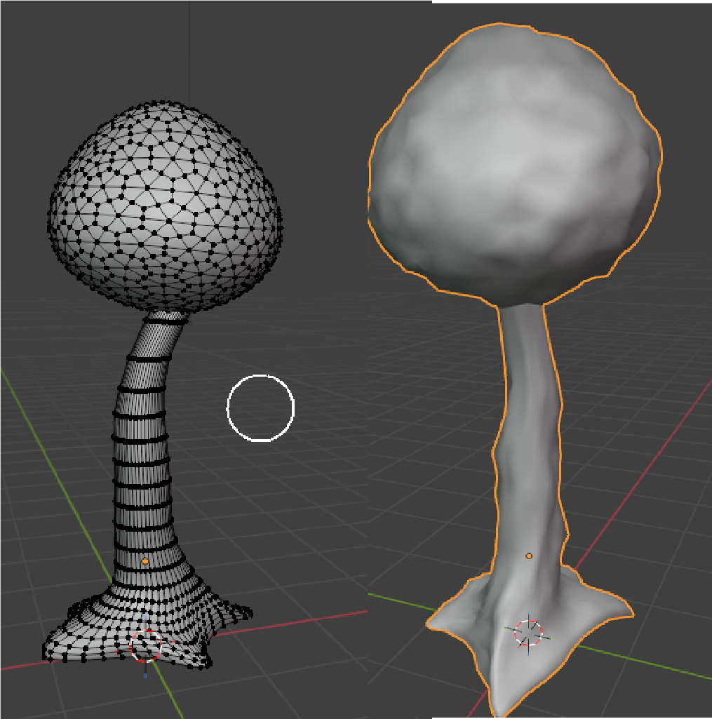This screenshot has height=719, width=712.
Task: Click the sculpted stem of the right model
Action: click(x=528, y=435)
